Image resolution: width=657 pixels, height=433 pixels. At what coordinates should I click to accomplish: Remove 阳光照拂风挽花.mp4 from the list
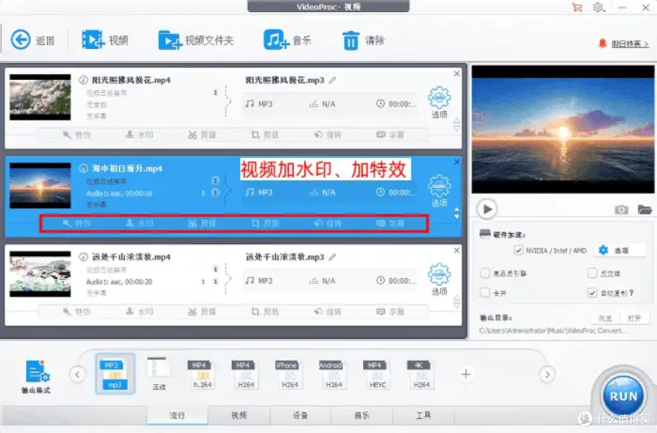tap(457, 74)
